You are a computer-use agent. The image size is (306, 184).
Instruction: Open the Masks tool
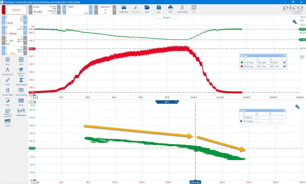(21, 102)
